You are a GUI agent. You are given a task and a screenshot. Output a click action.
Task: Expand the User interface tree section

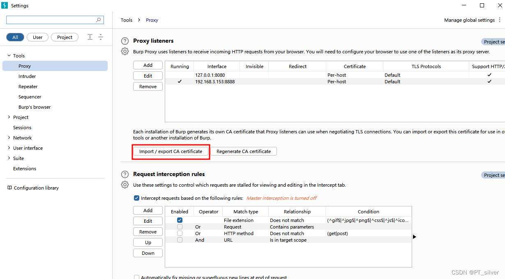pyautogui.click(x=9, y=148)
